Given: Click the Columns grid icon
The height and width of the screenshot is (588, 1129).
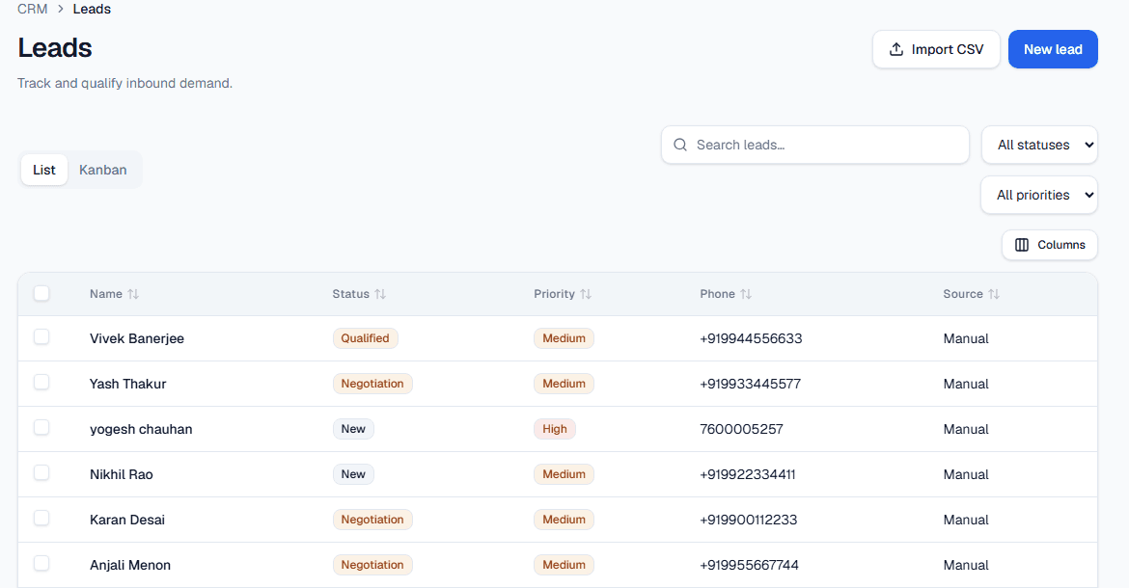Looking at the screenshot, I should tap(1022, 245).
